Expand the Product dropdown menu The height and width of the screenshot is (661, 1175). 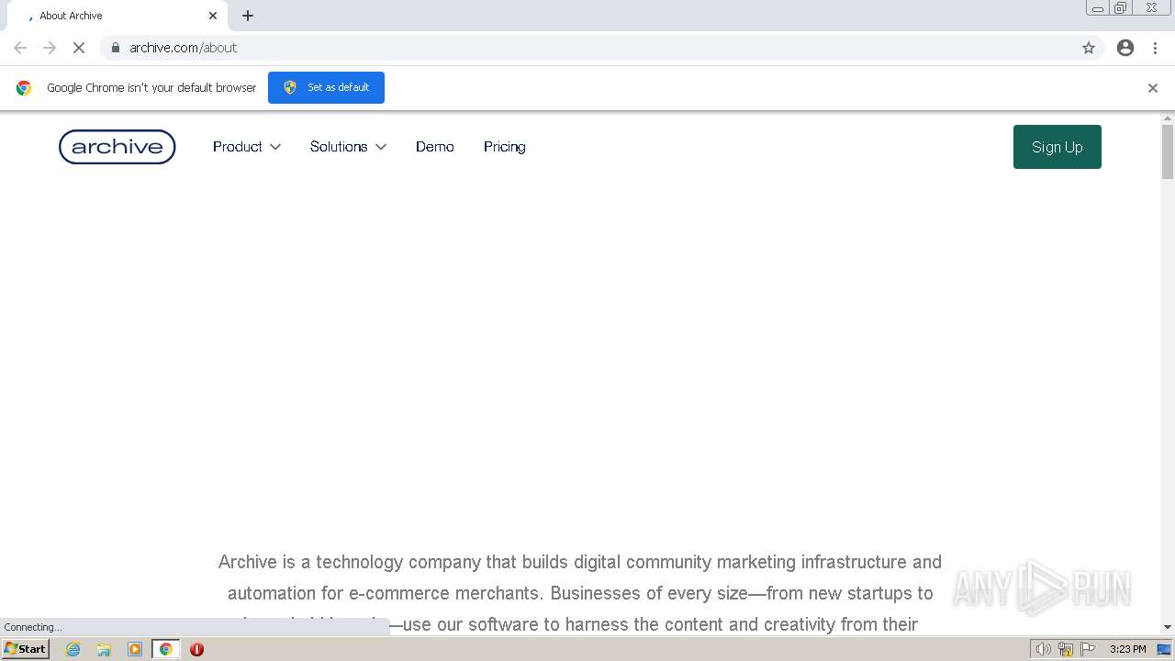(247, 147)
